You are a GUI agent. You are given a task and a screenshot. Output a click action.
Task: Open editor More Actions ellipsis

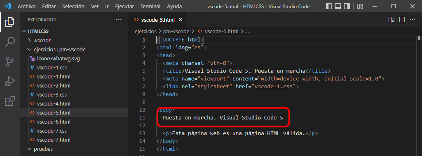(412, 20)
